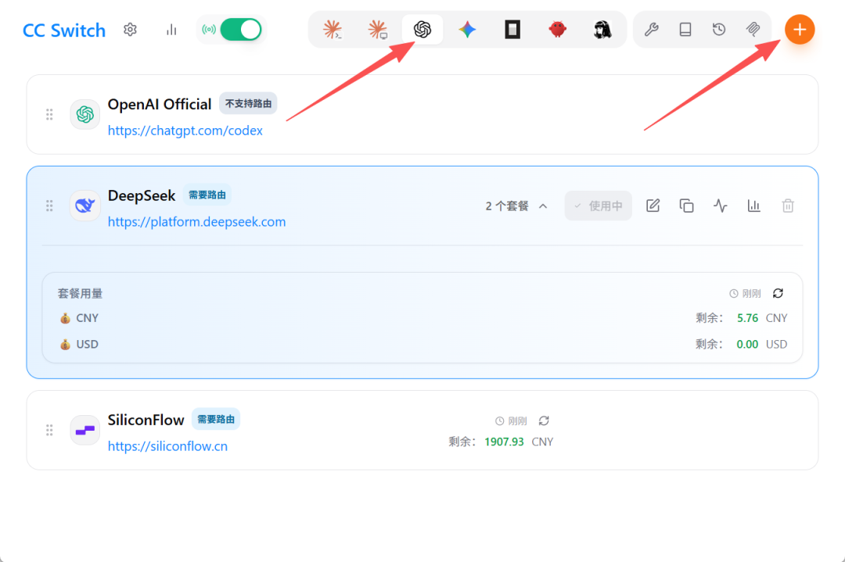Delete the DeepSeek provider

click(788, 206)
